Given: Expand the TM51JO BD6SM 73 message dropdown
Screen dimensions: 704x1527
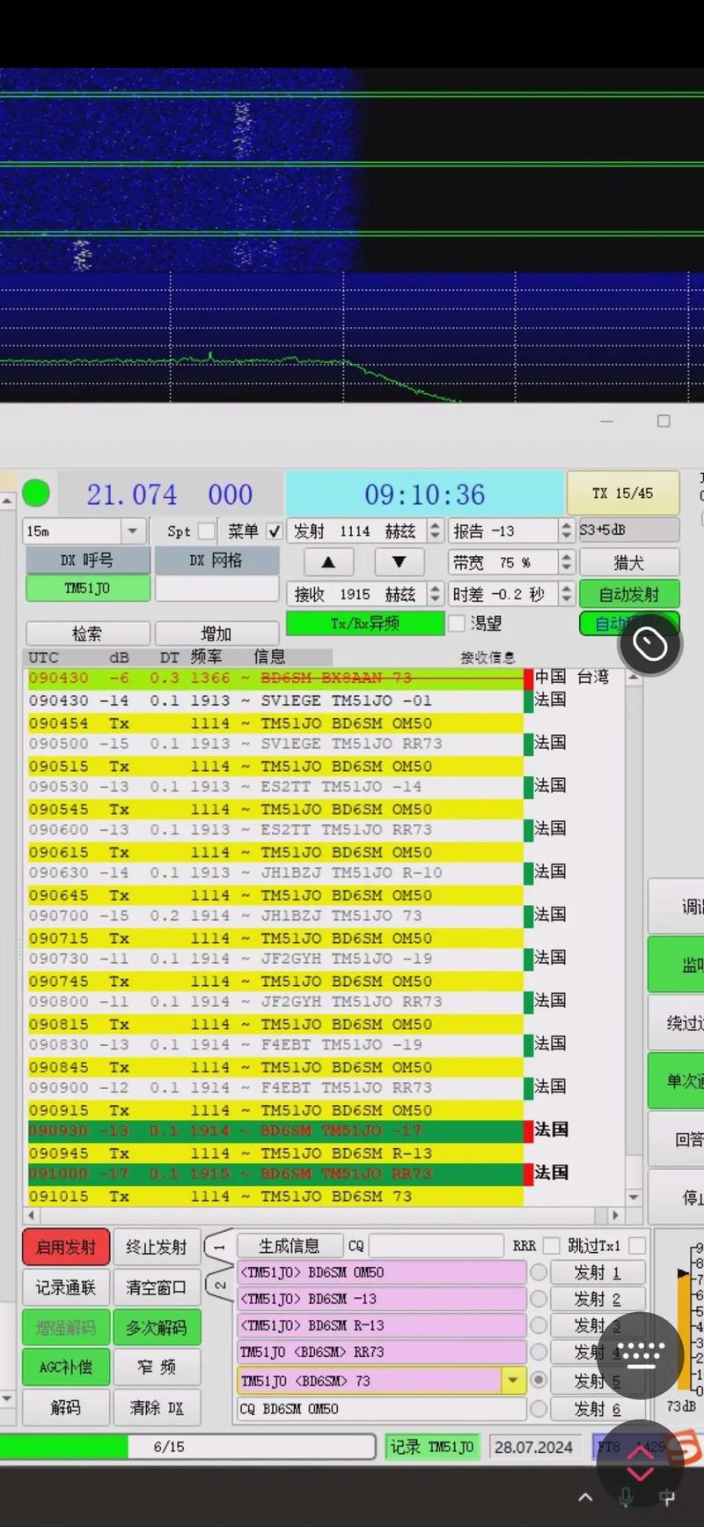Looking at the screenshot, I should 513,1380.
